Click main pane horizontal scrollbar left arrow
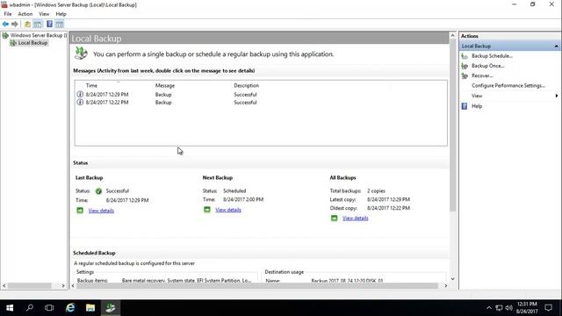Screen dimensions: 562x316 point(73,286)
